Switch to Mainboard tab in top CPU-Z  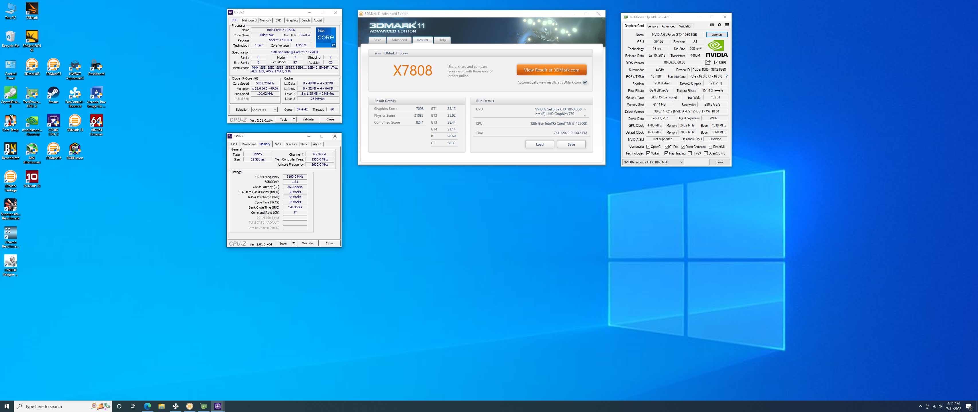click(249, 21)
